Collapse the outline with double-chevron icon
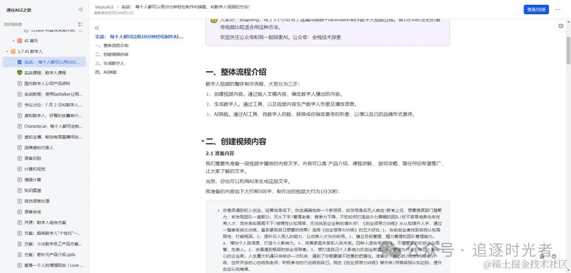Image resolution: width=571 pixels, height=273 pixels. click(97, 28)
